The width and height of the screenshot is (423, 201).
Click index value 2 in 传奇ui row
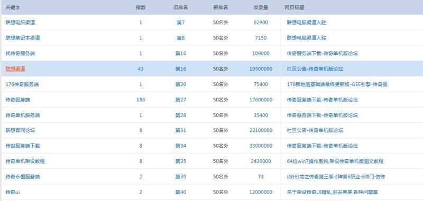click(x=141, y=193)
